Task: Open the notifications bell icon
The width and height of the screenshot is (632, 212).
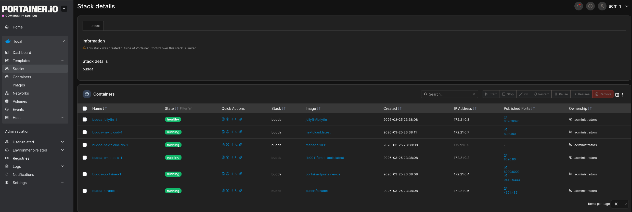Action: coord(578,6)
